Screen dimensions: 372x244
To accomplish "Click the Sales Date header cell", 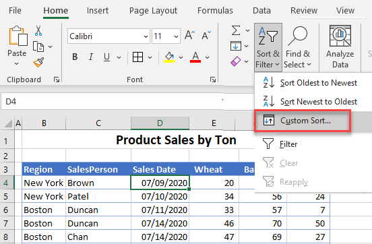I will (160, 169).
